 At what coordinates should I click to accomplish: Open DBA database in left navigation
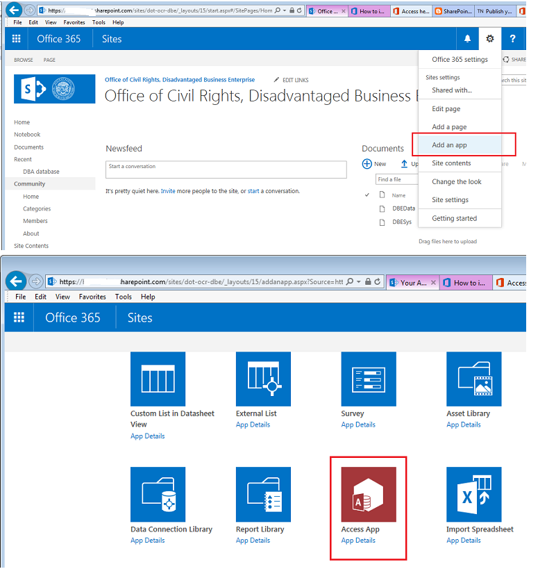point(41,171)
